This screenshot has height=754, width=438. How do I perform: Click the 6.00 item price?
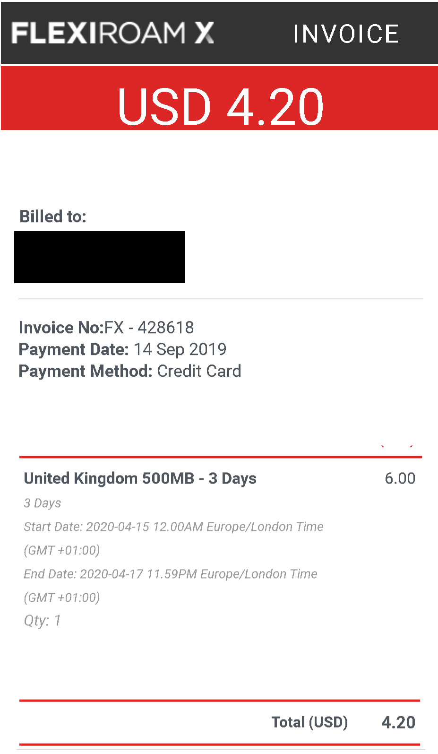400,478
